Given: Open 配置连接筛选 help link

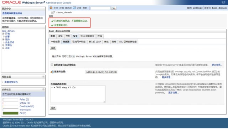Looking at the screenshot, I should [x=11, y=82].
